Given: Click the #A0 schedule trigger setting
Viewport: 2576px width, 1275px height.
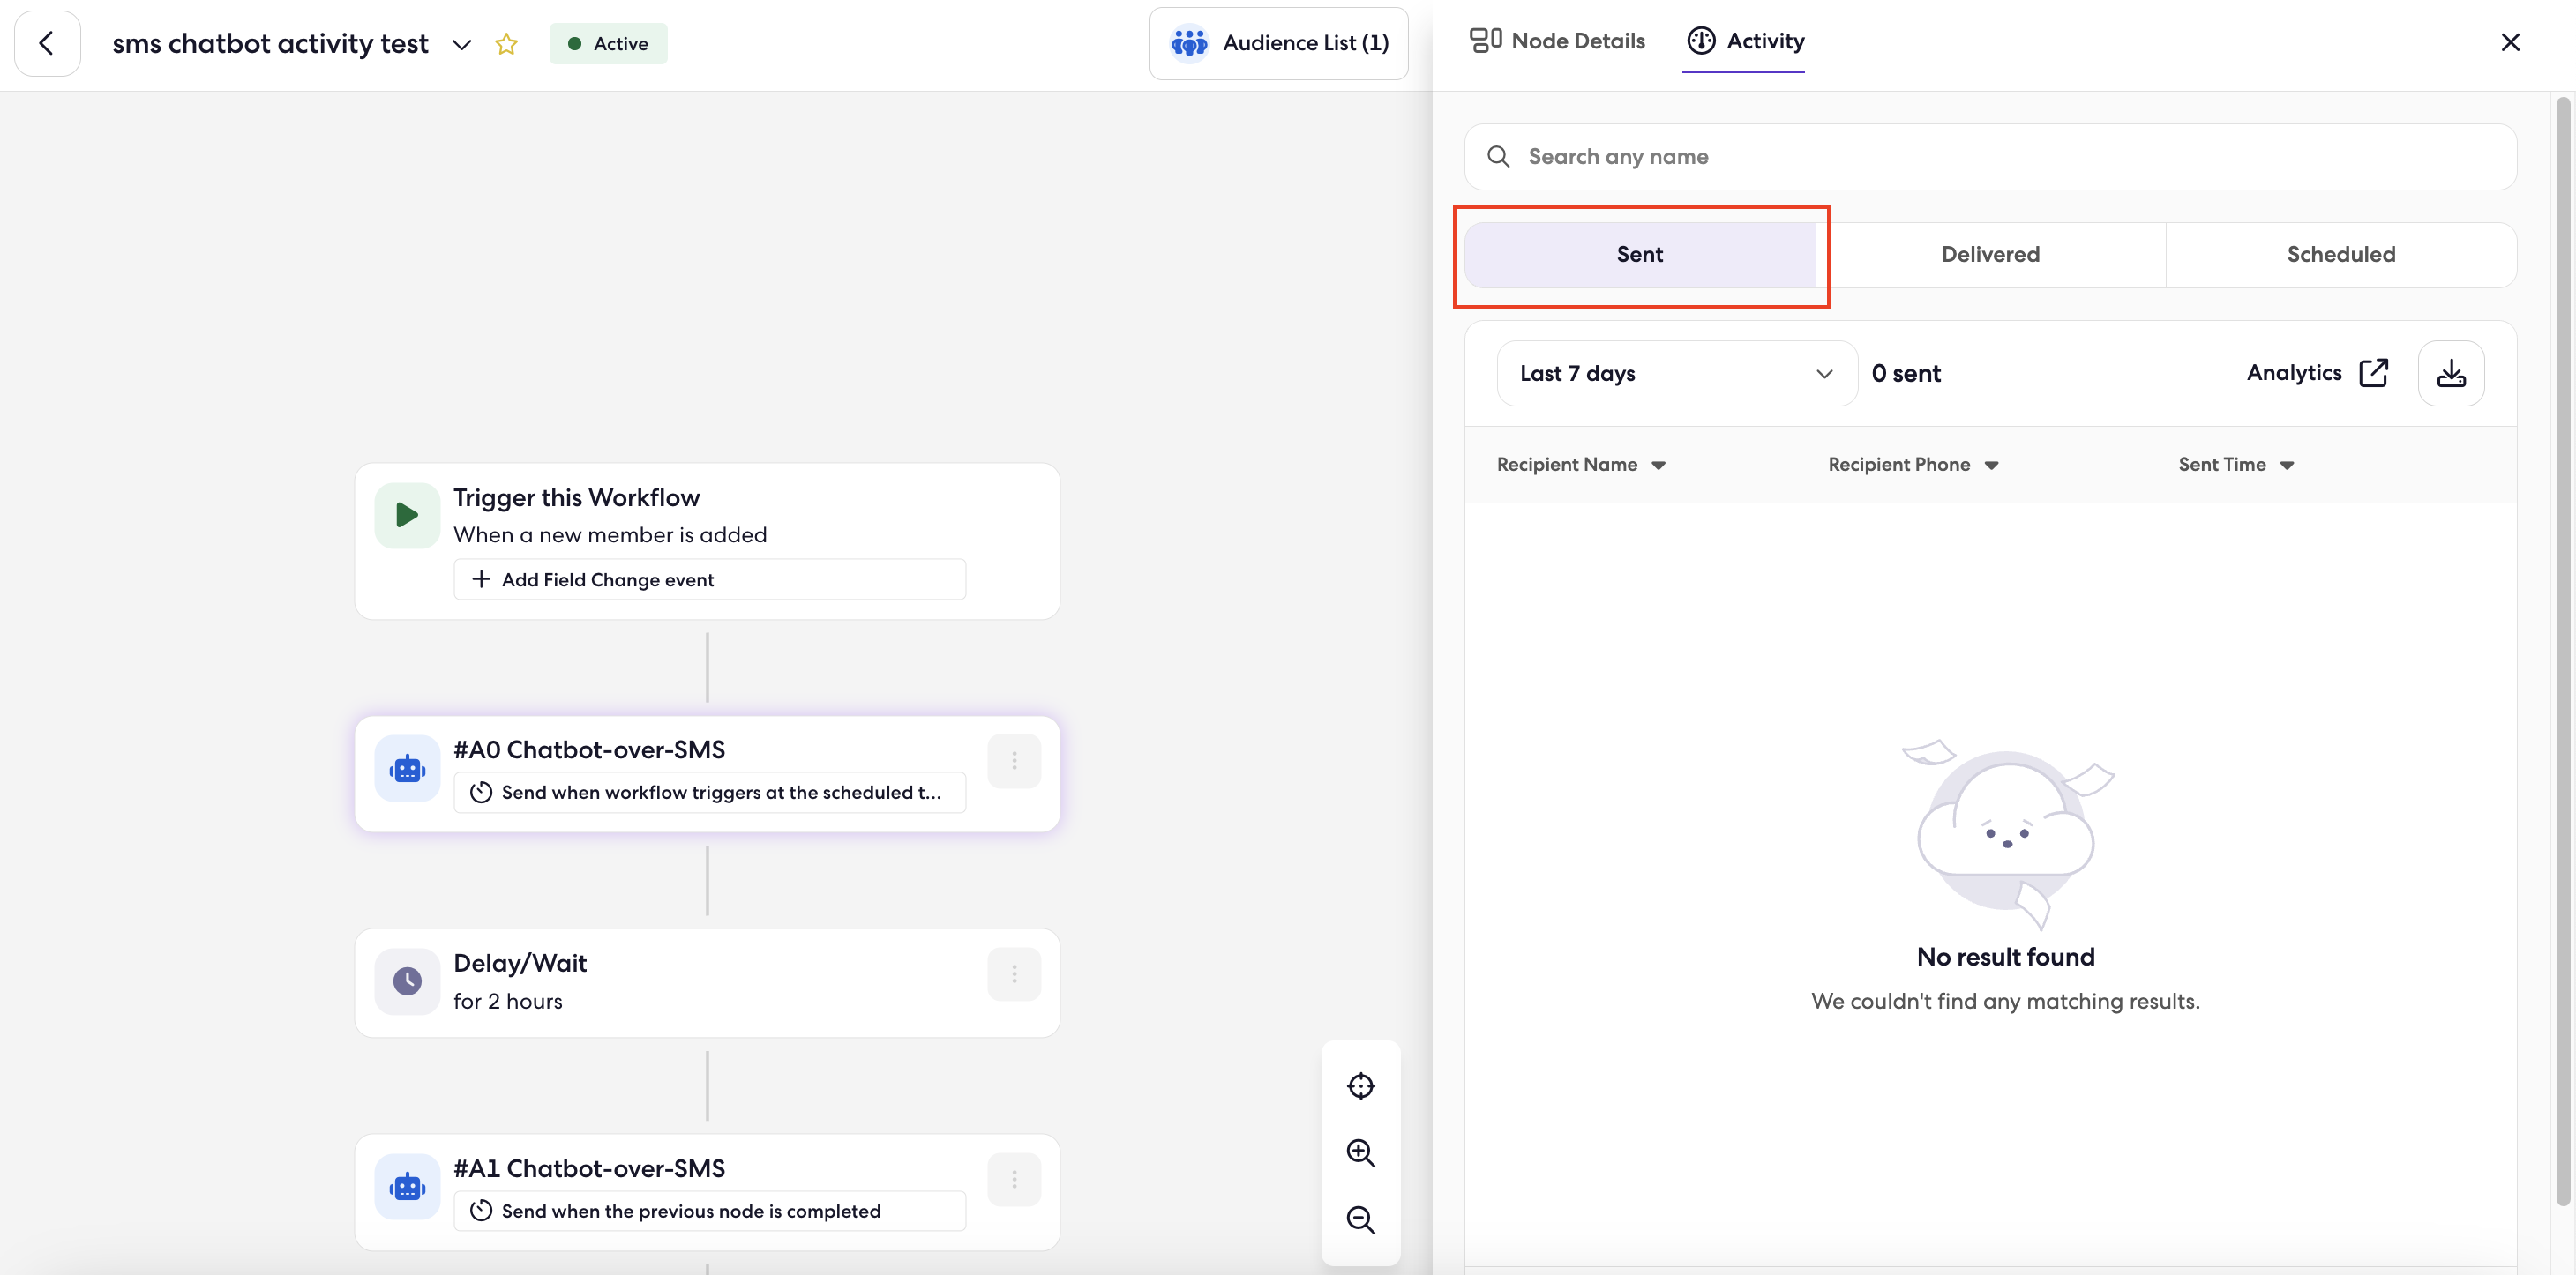Looking at the screenshot, I should click(709, 793).
